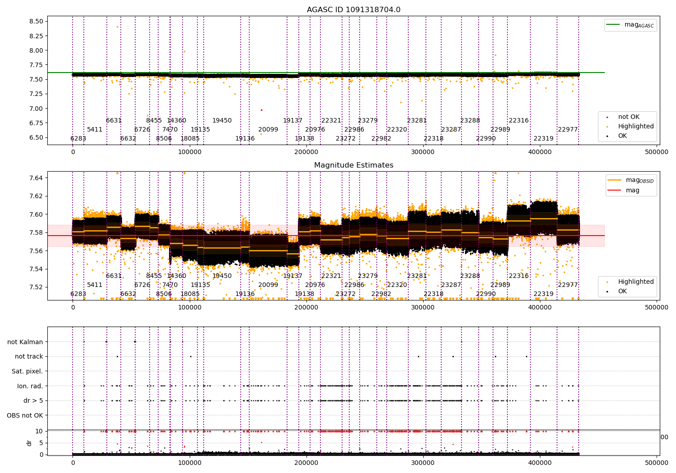Click obsid label 6632 in Magnitude Estimates plot
Image resolution: width=676 pixels, height=473 pixels.
128,294
